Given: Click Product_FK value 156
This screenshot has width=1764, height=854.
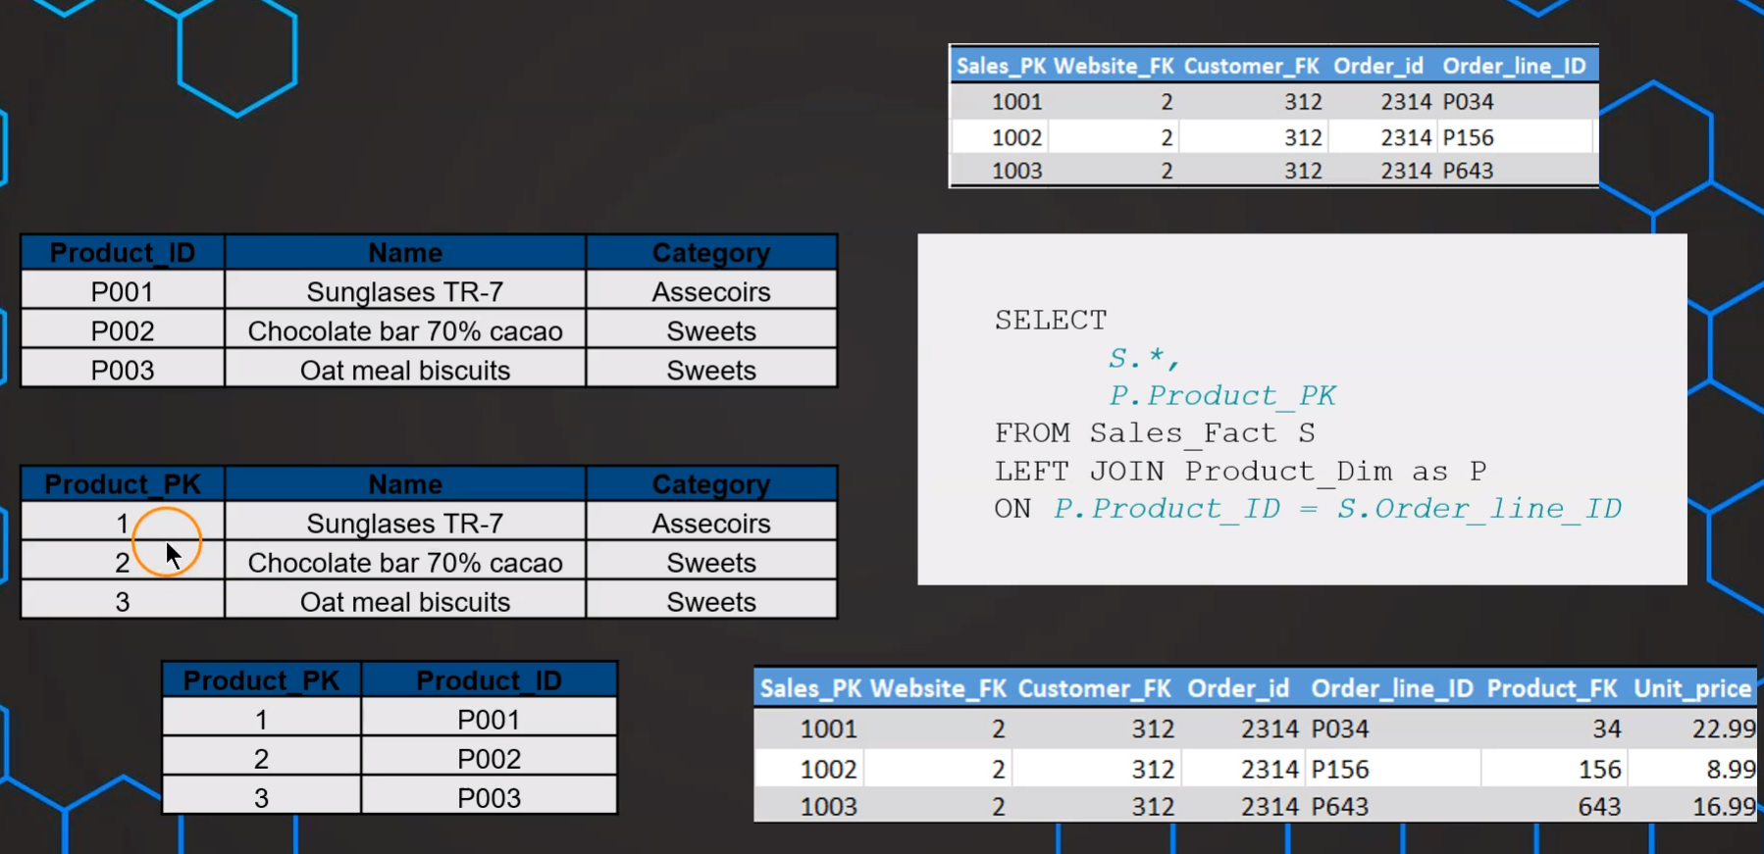Looking at the screenshot, I should pos(1600,769).
